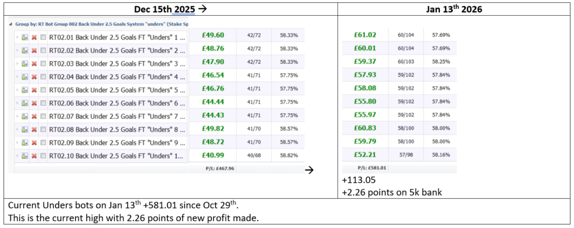Image resolution: width=574 pixels, height=228 pixels.
Task: Click the green edit icon for RT02.06
Action: pyautogui.click(x=25, y=103)
